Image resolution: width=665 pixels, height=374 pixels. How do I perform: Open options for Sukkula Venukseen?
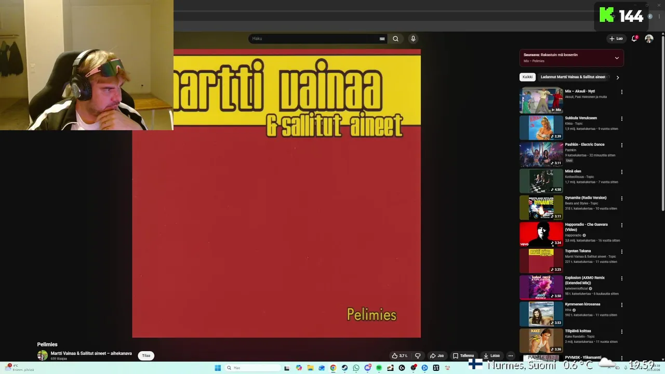click(621, 119)
